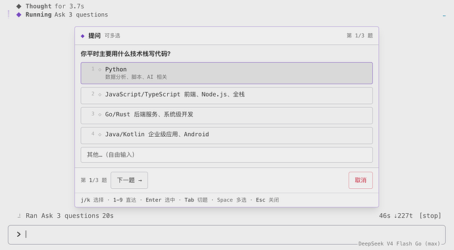Toggle the Go/Rust option marker
The image size is (454, 250).
100,114
